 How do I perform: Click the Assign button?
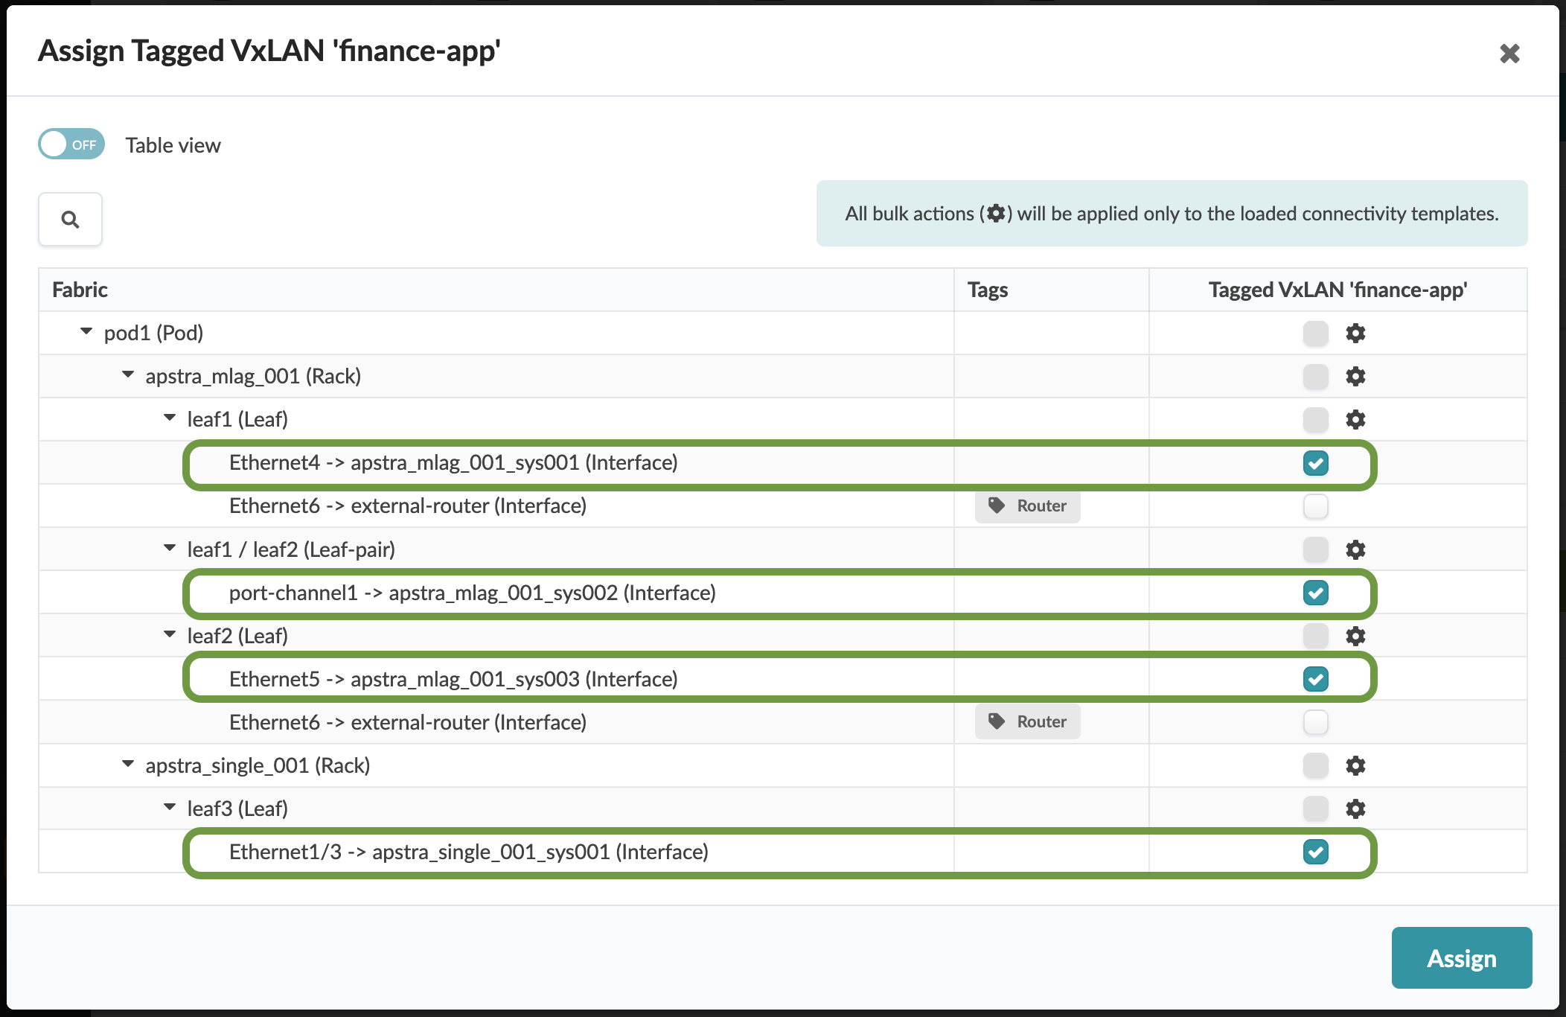tap(1461, 957)
